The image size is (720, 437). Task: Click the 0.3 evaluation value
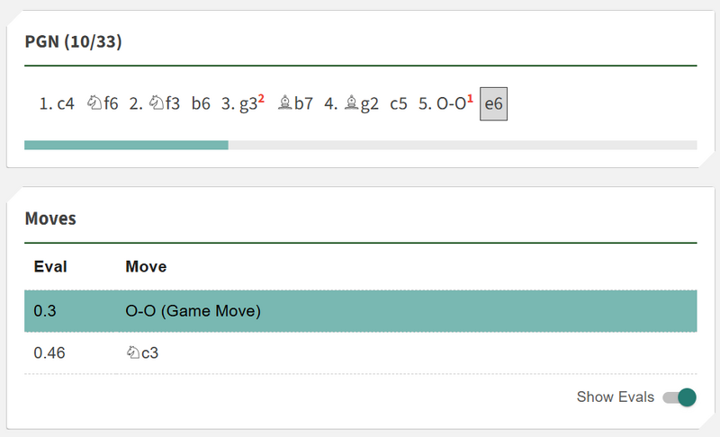[x=44, y=311]
